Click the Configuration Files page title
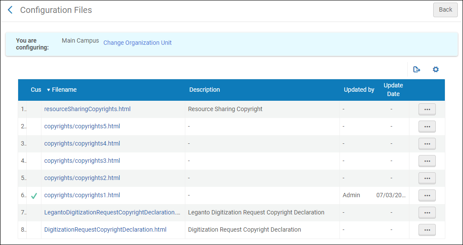This screenshot has width=463, height=245. tap(56, 10)
